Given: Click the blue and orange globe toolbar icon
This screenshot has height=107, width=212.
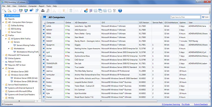Looking at the screenshot, I should point(86,10).
